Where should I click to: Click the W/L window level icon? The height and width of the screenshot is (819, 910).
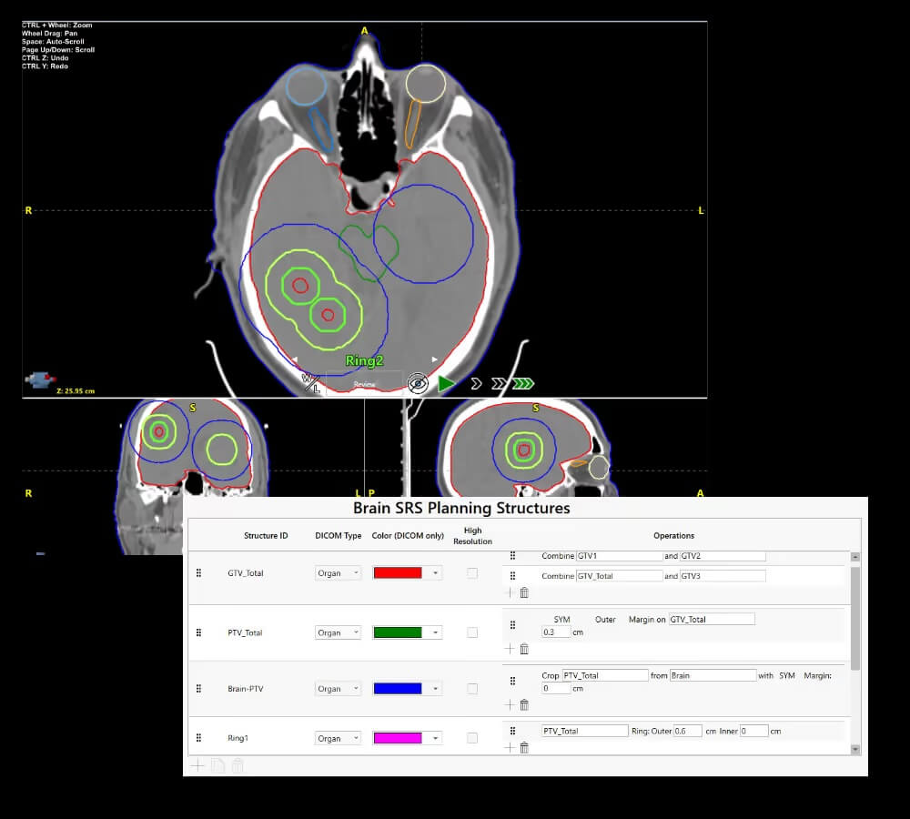click(x=311, y=383)
